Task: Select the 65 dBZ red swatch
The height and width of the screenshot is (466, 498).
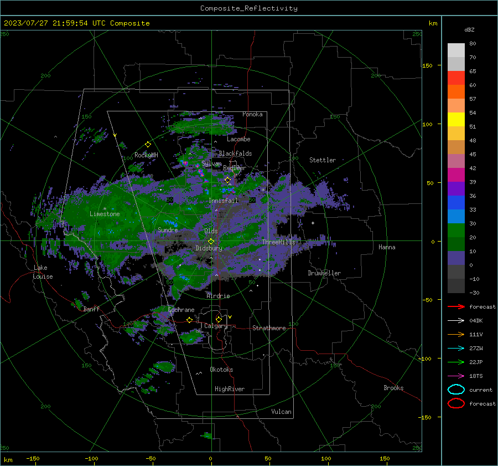Action: click(x=456, y=78)
